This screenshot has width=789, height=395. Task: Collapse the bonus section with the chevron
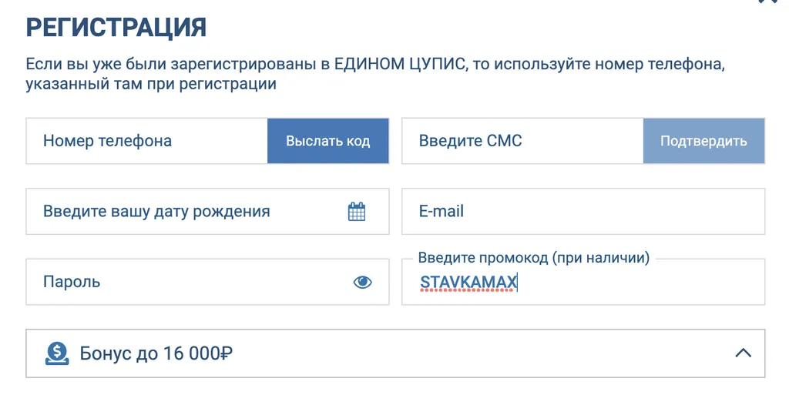(x=743, y=353)
